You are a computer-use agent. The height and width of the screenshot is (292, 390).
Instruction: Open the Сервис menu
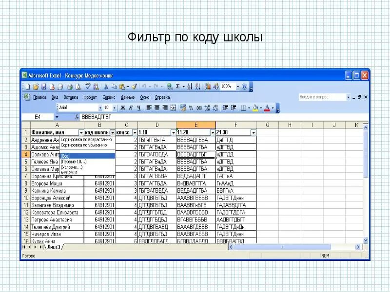click(109, 97)
